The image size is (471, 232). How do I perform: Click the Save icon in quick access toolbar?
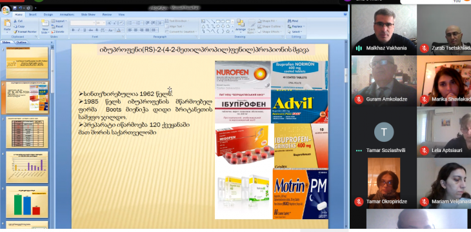15,8
